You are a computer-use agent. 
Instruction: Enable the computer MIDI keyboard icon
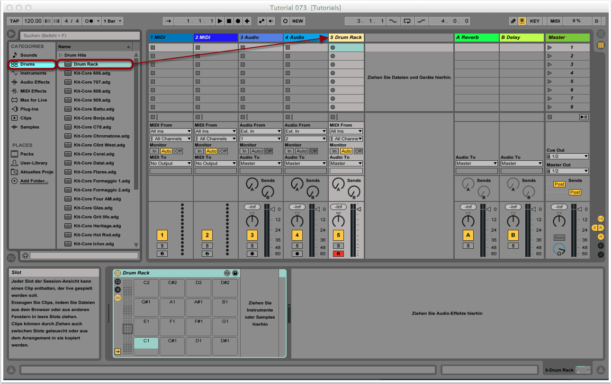(x=522, y=21)
